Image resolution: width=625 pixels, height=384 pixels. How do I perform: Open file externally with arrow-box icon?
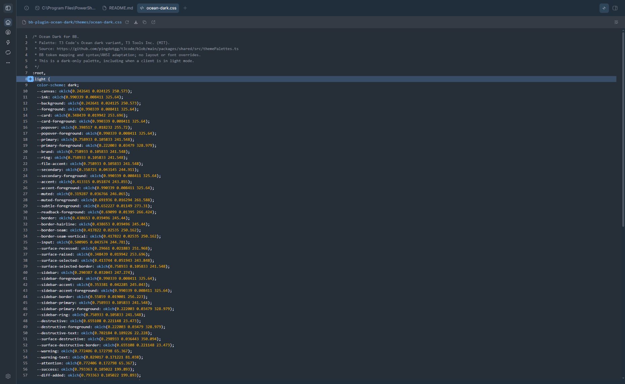[153, 22]
